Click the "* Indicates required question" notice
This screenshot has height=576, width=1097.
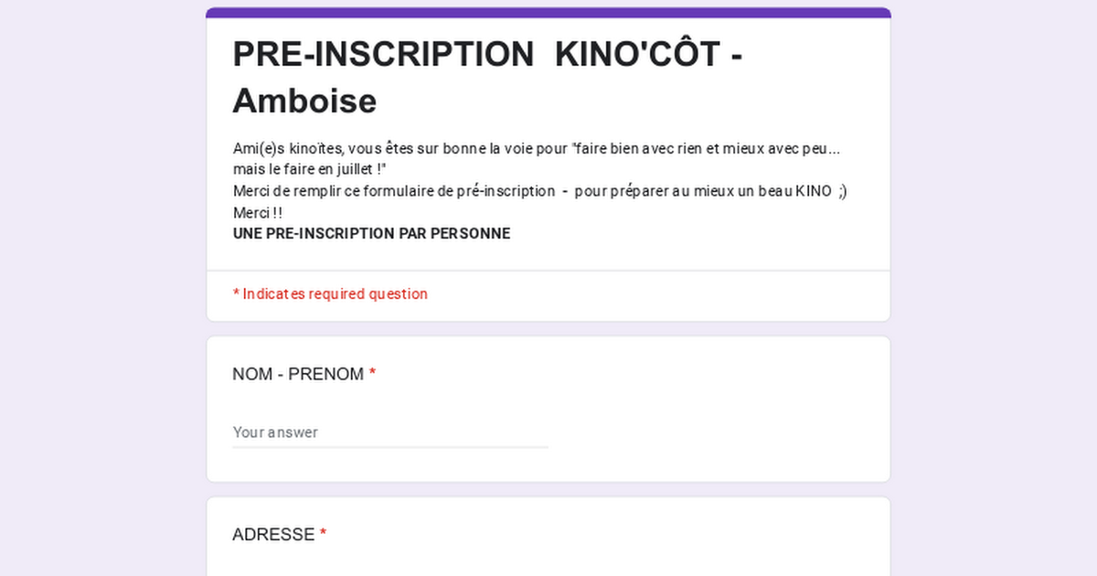330,293
